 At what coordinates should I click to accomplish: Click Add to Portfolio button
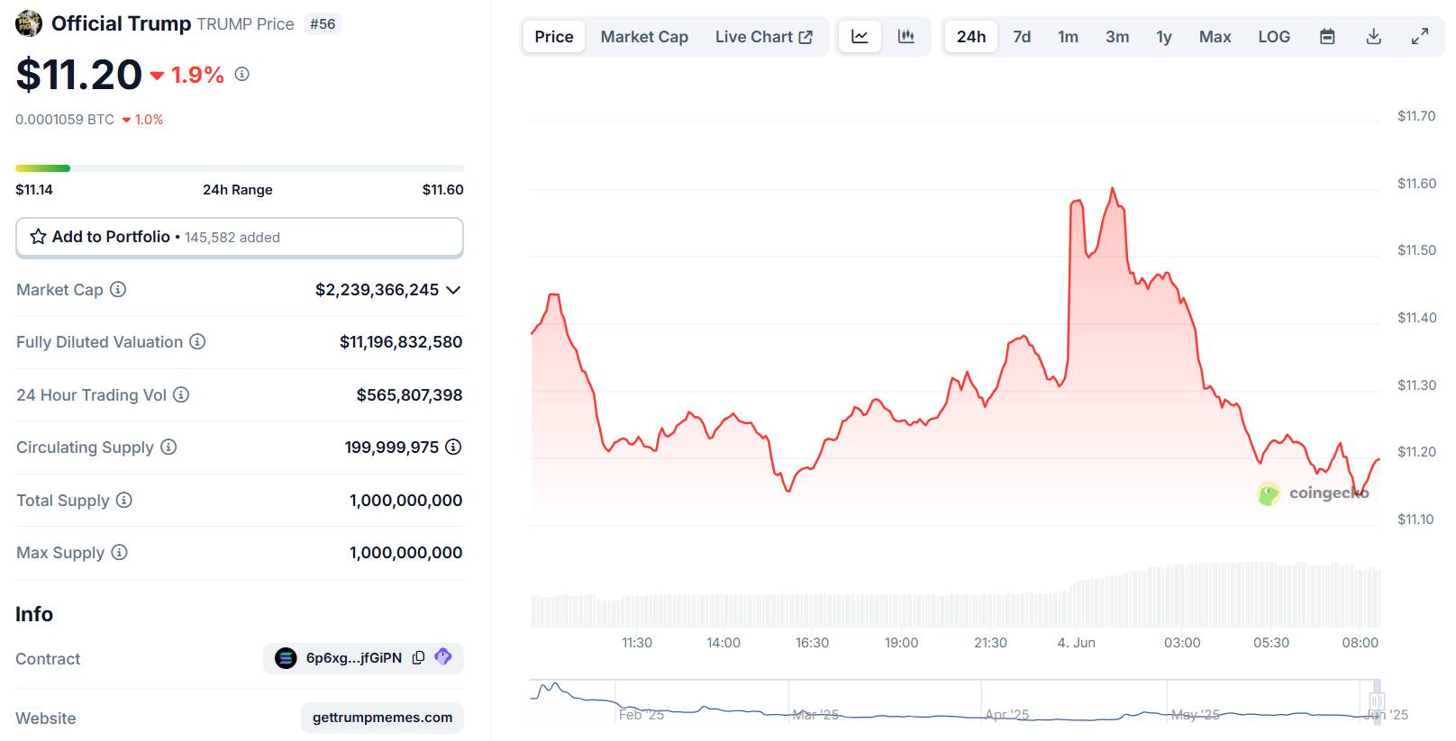240,237
